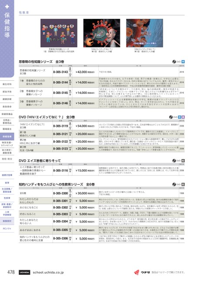Click dark square icon in 知的ハンディ series header
Viewport: 201px width, 281px height.
coord(183,185)
